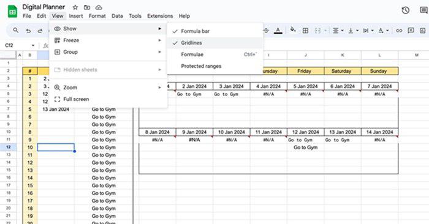429x224 pixels.
Task: Open the Help menu
Action: click(x=184, y=16)
